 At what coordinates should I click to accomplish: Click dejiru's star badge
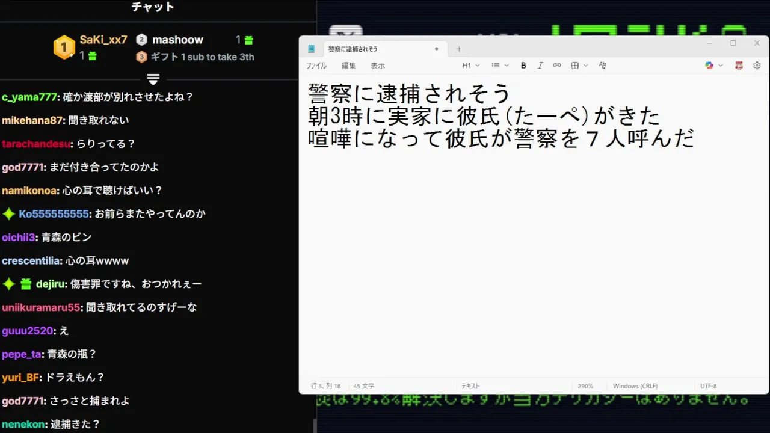[x=8, y=284]
